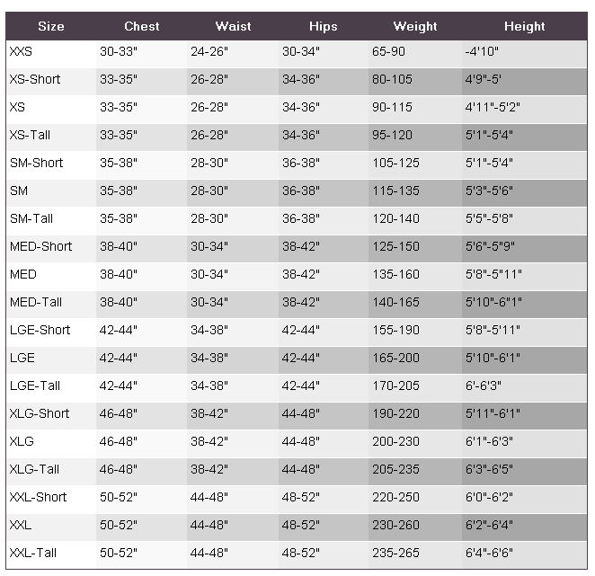
Task: Click the -4'10" height cell
Action: pyautogui.click(x=484, y=52)
